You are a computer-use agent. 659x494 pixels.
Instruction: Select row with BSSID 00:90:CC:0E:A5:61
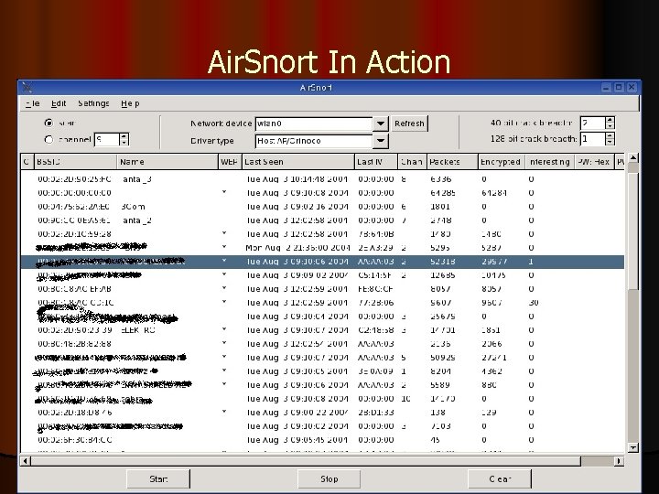tap(322, 220)
